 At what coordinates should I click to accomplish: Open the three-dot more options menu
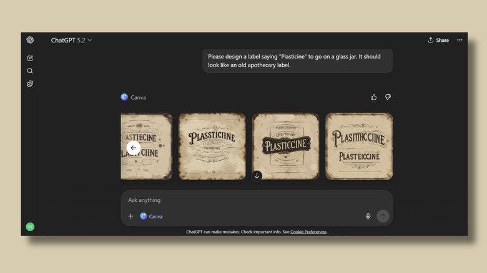click(x=460, y=40)
